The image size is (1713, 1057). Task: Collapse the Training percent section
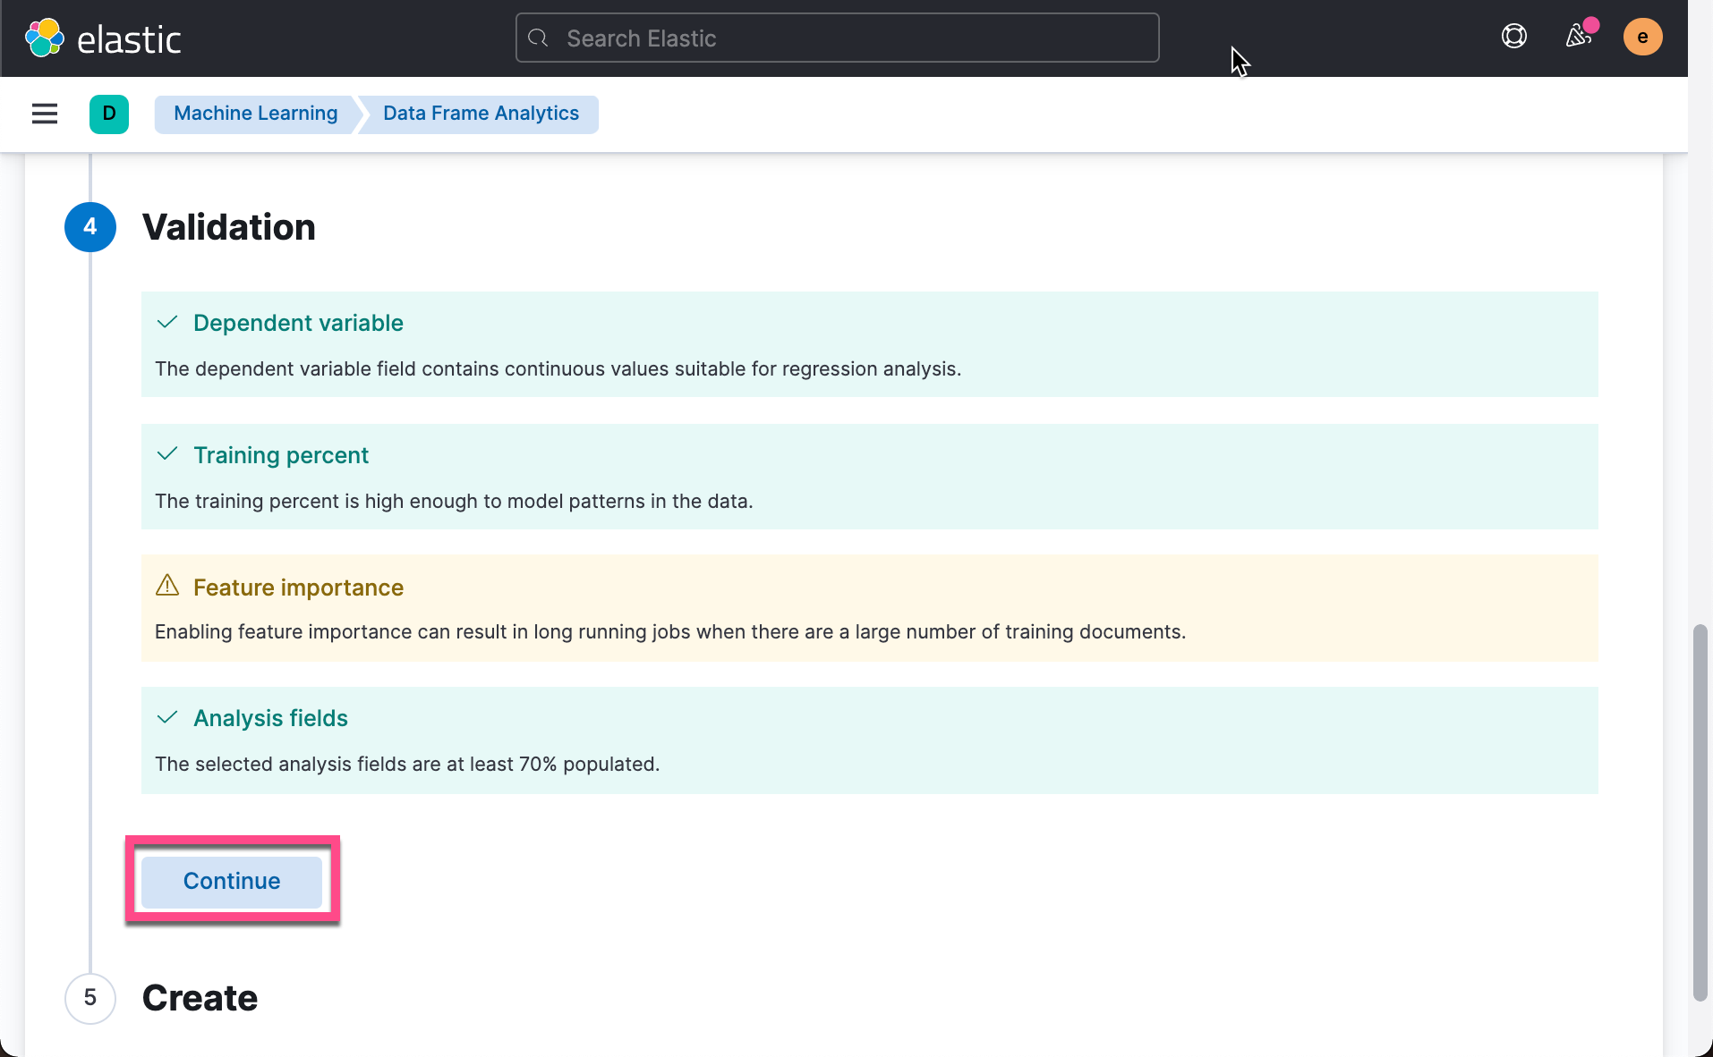pyautogui.click(x=281, y=454)
